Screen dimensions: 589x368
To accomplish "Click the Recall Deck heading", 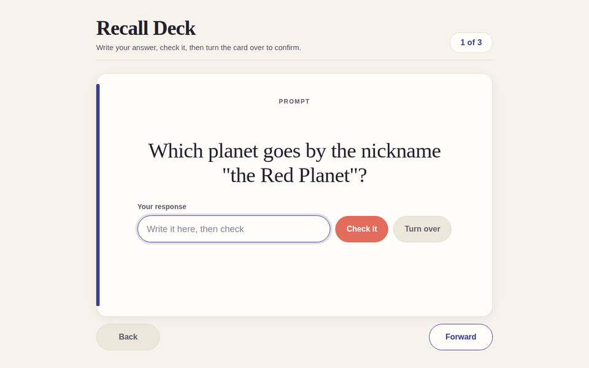I will coord(146,28).
